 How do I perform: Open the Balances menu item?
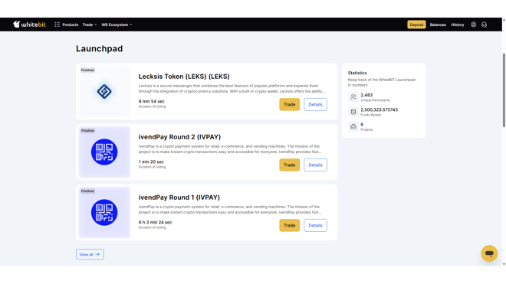[x=438, y=24]
